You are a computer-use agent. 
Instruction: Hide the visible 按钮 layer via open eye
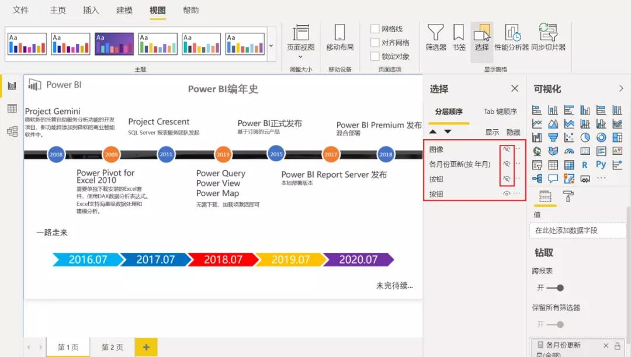point(507,193)
